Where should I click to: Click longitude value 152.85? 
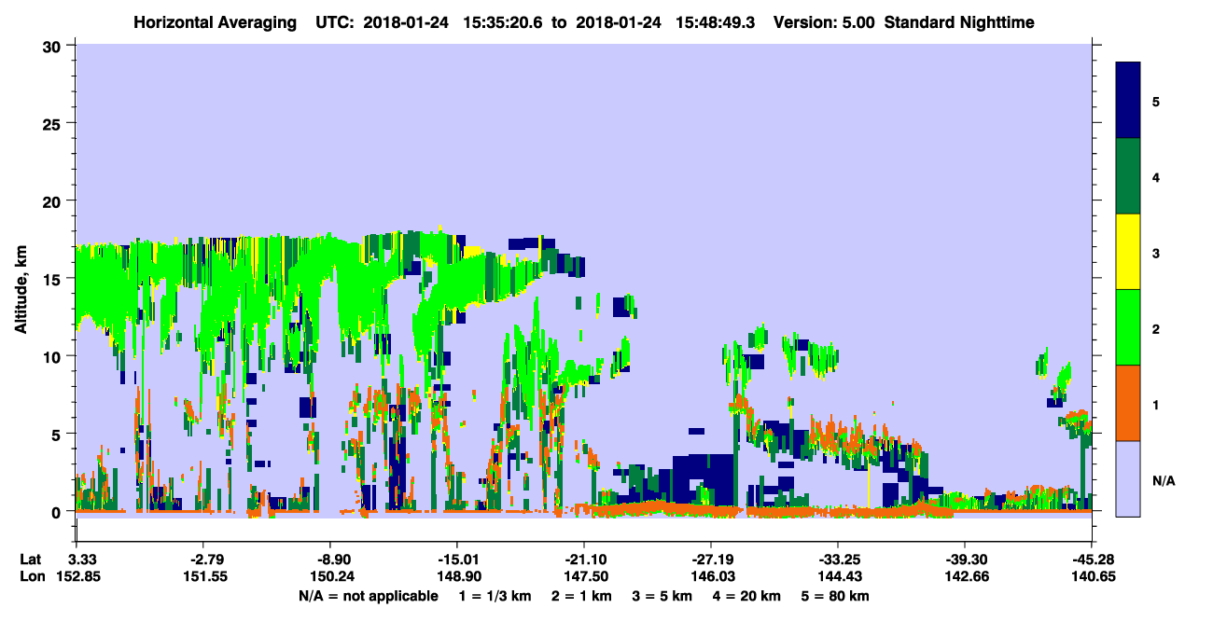click(77, 577)
